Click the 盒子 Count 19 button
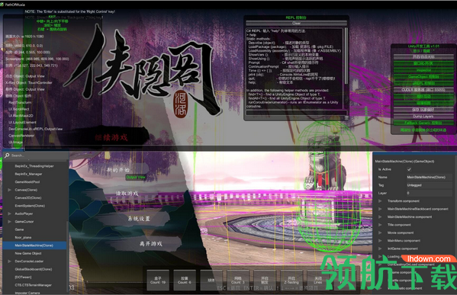 [158, 281]
